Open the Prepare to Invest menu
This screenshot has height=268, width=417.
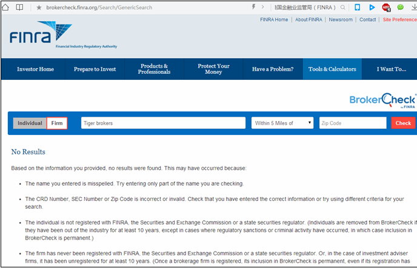click(x=95, y=69)
